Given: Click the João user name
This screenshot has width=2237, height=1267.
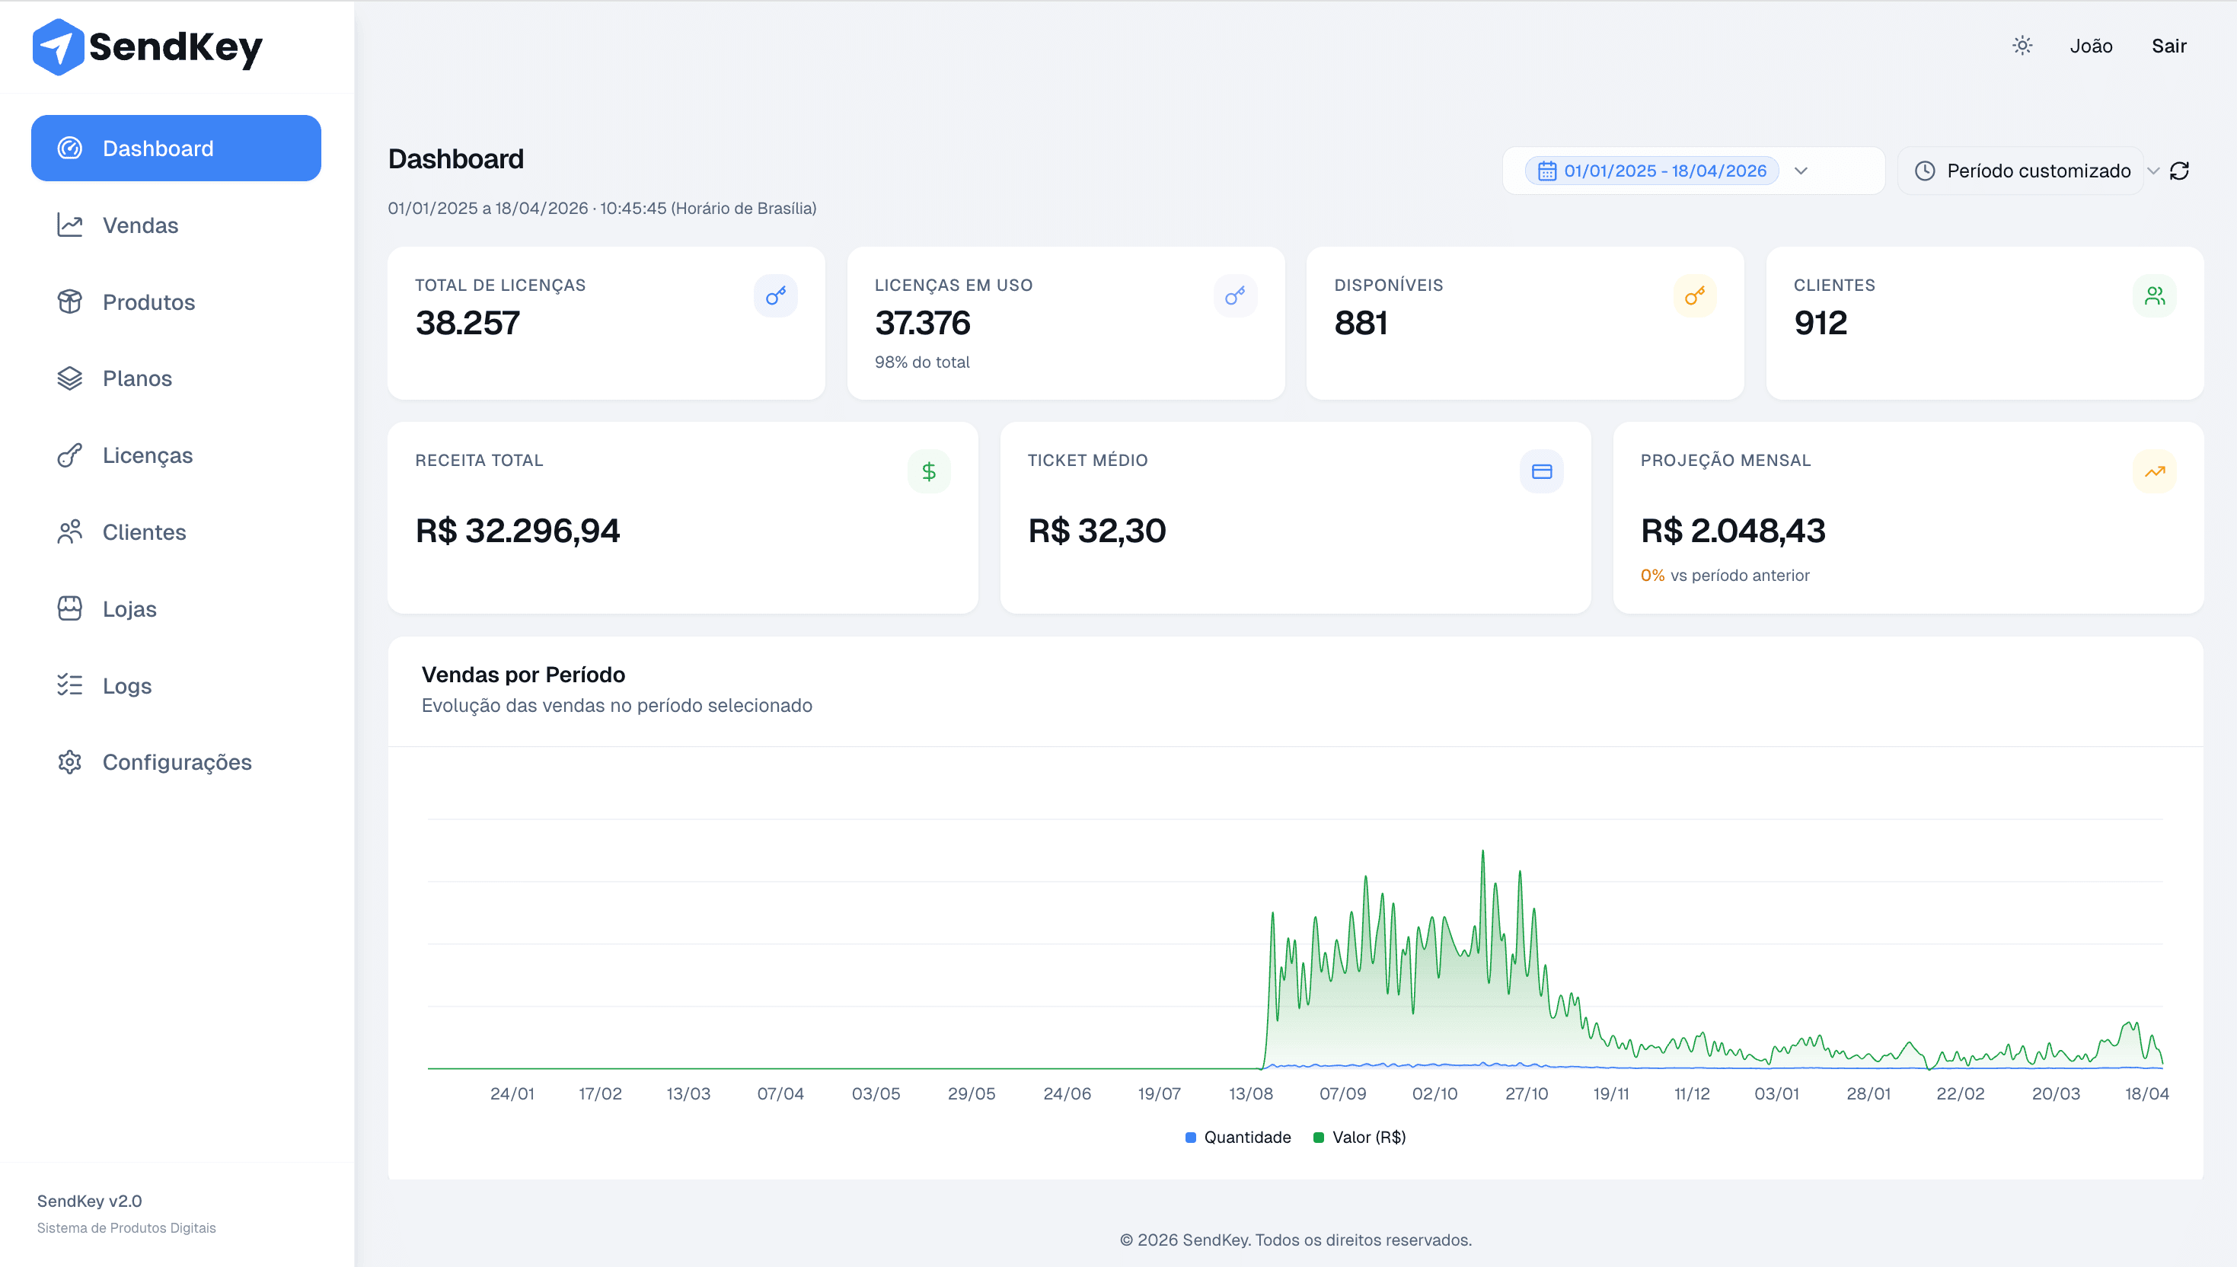Looking at the screenshot, I should tap(2091, 45).
